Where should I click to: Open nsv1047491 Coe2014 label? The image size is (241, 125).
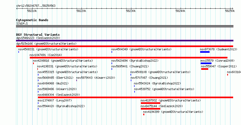point(46,55)
